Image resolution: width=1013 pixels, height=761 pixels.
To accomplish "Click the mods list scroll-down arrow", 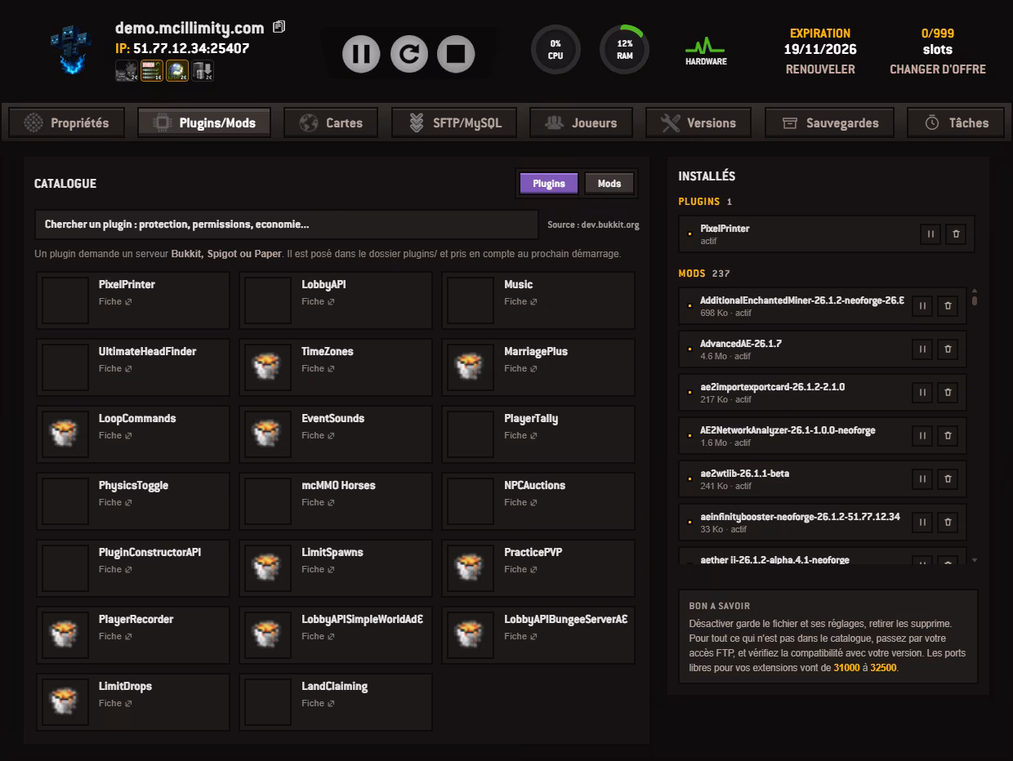I will coord(975,560).
